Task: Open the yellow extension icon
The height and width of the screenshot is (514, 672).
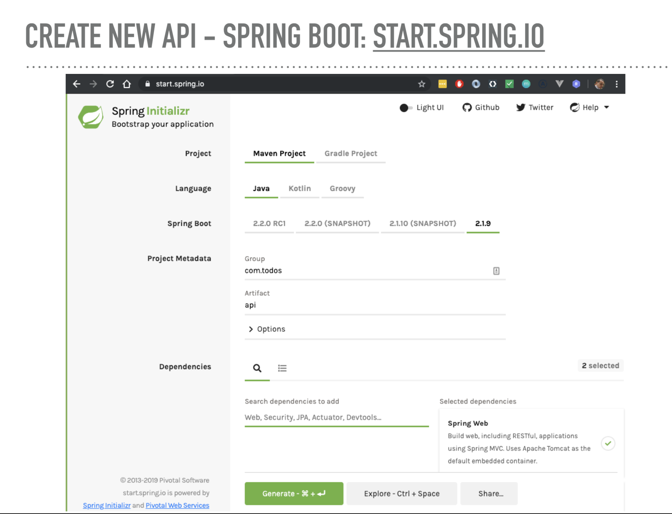Action: pos(443,84)
